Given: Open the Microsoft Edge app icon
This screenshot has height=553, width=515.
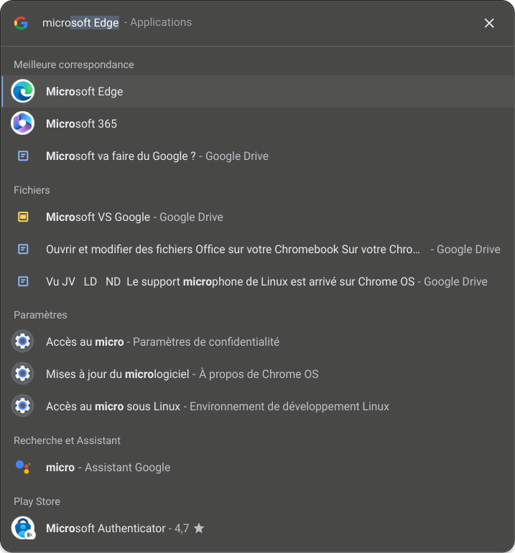Looking at the screenshot, I should click(x=22, y=91).
